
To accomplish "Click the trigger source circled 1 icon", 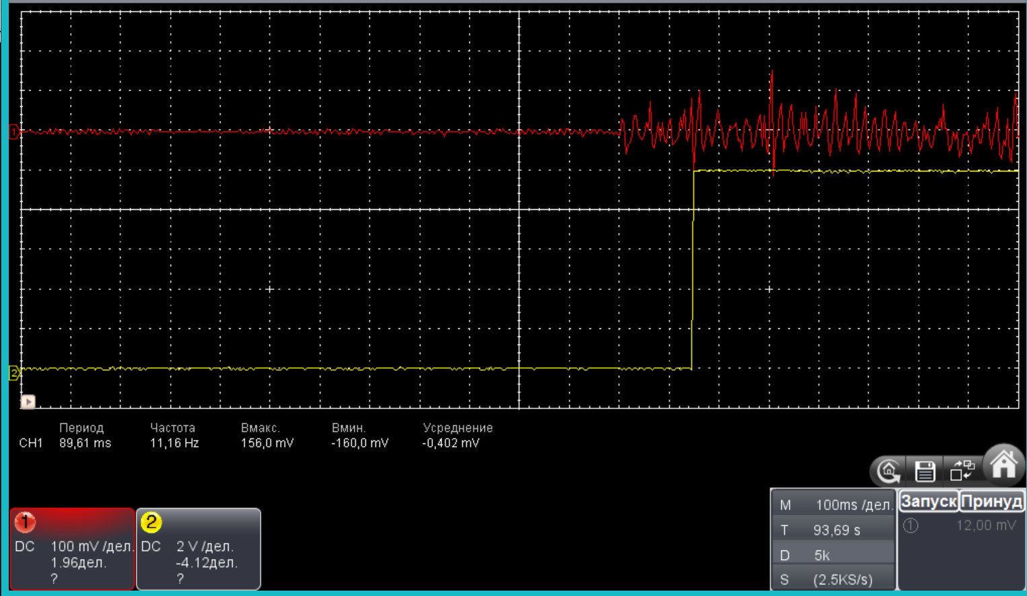I will pos(911,526).
